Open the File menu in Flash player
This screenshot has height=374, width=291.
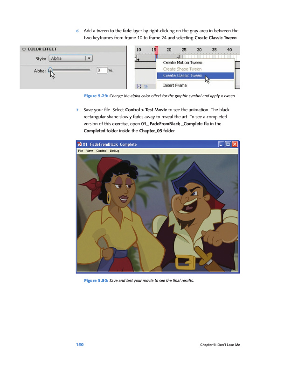[81, 151]
